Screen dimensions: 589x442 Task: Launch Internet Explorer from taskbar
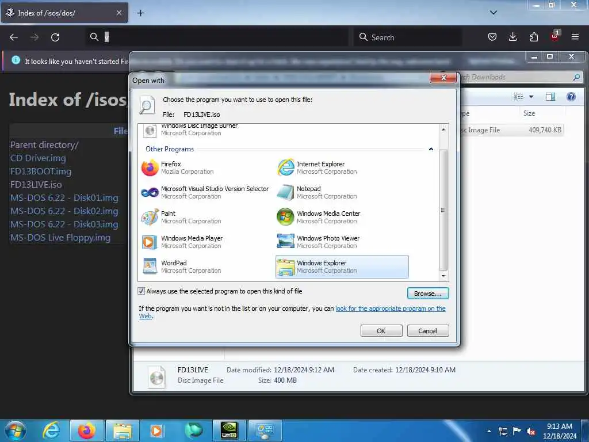pos(51,430)
